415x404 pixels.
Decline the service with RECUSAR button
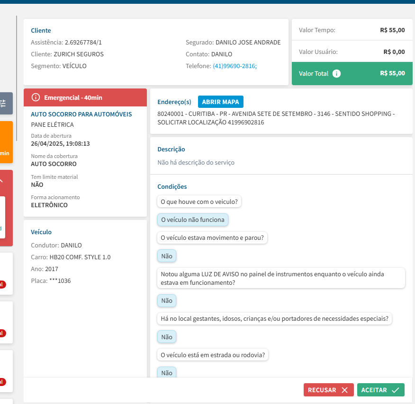(x=328, y=390)
